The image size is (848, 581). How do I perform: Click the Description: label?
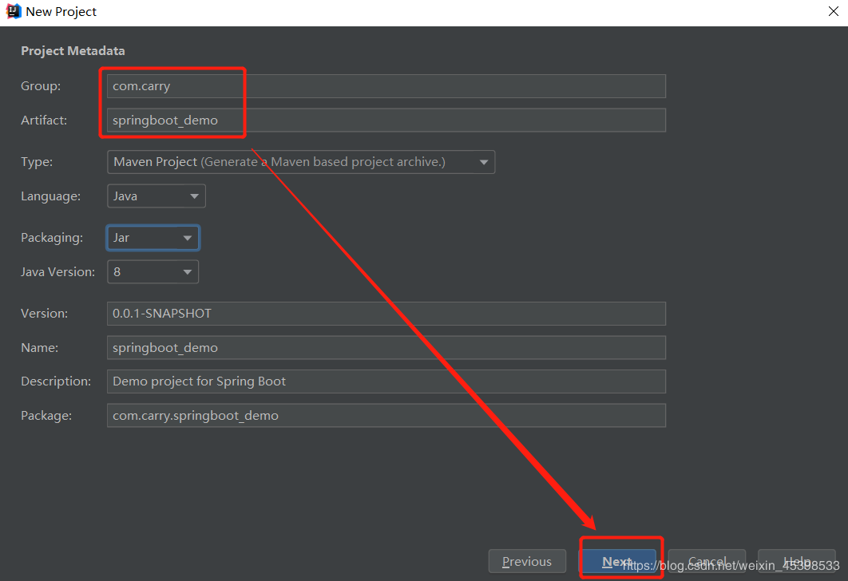coord(56,381)
